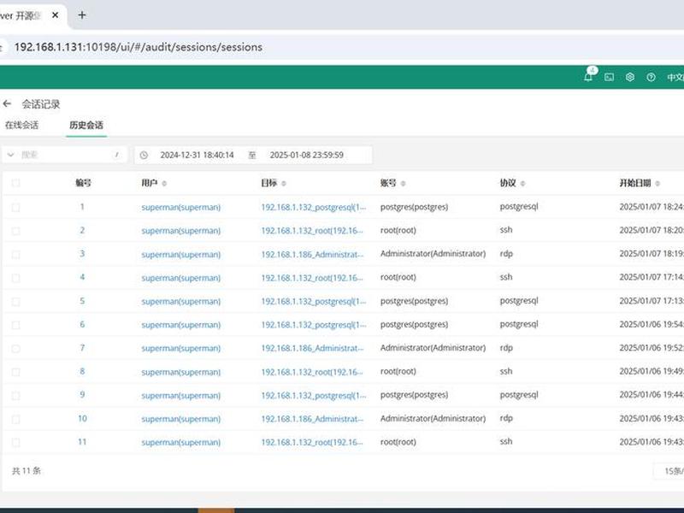This screenshot has width=684, height=513.
Task: Open the help question mark icon
Action: (x=651, y=77)
